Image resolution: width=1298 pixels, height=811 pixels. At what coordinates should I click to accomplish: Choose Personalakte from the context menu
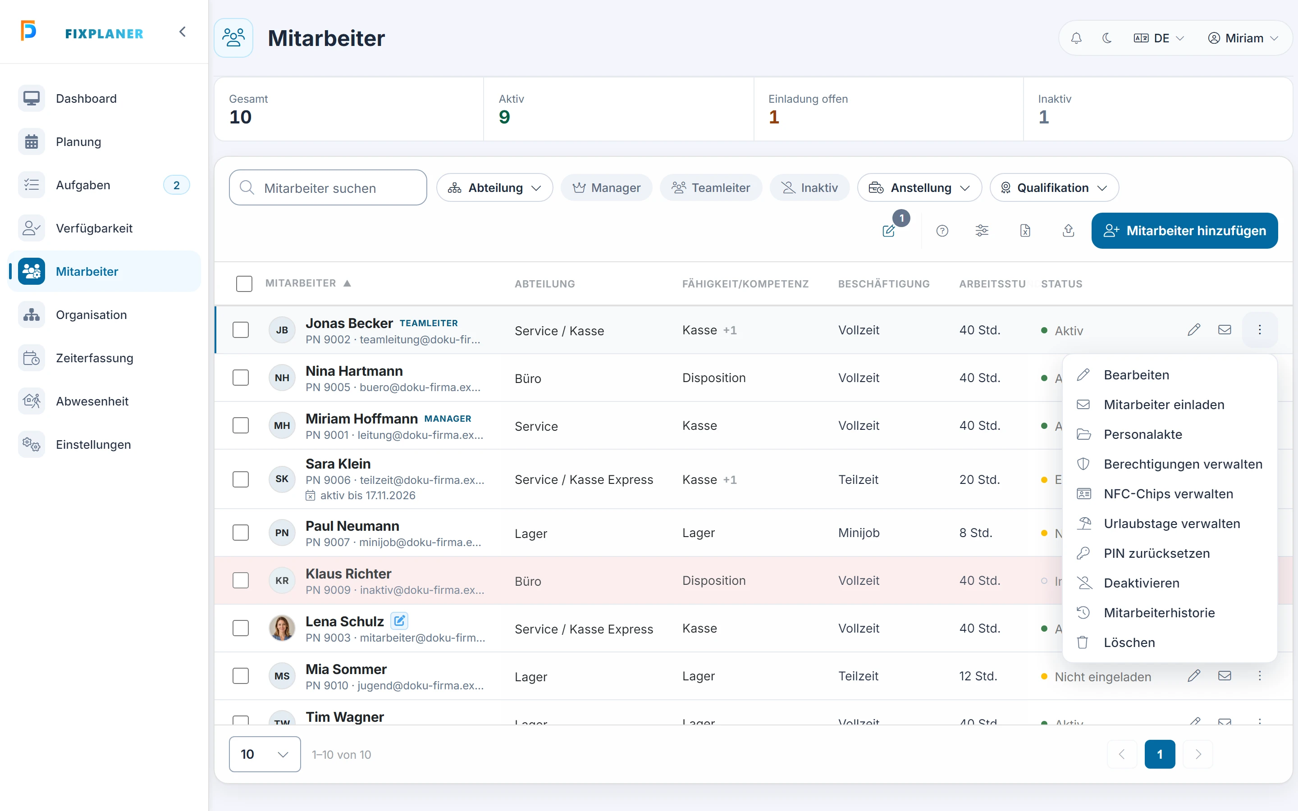pyautogui.click(x=1169, y=434)
